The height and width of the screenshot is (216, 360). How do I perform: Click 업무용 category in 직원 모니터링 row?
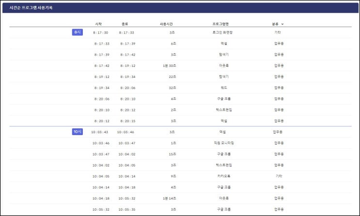[279, 143]
